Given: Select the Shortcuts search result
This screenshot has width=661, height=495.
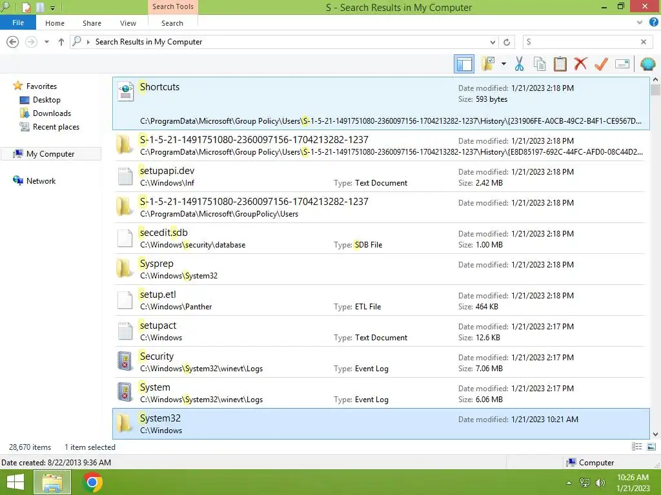Looking at the screenshot, I should (x=381, y=103).
